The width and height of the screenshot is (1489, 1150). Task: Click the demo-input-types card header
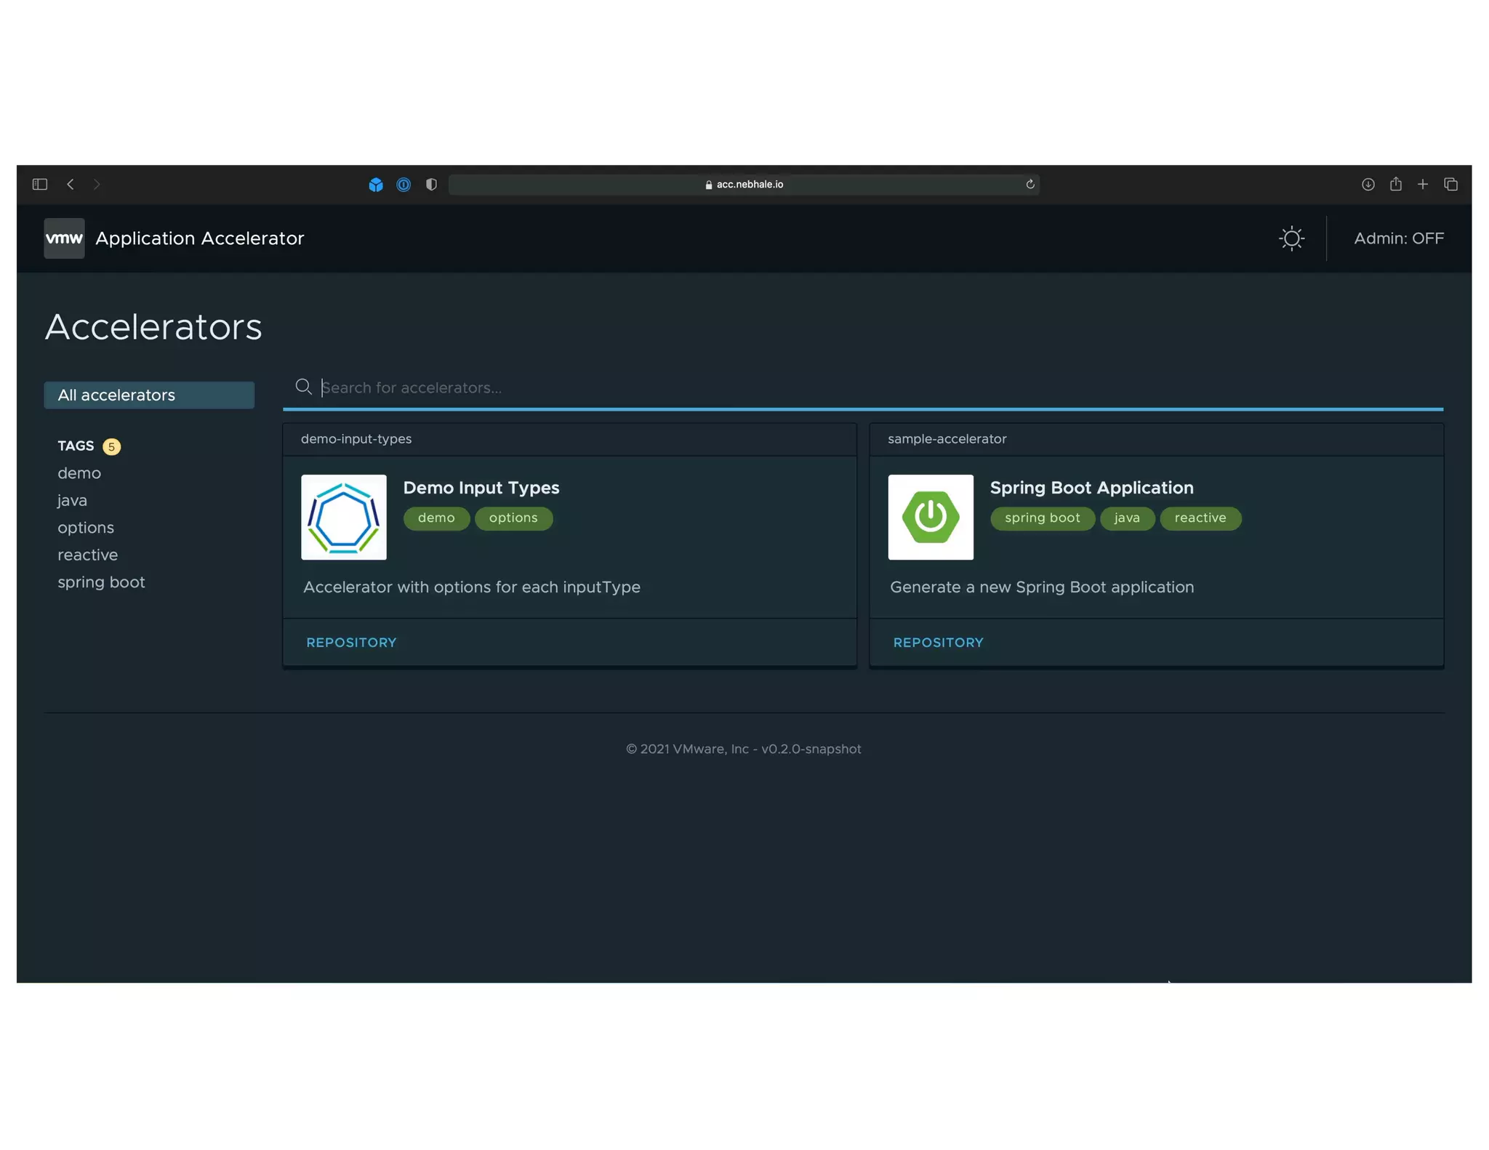[570, 439]
